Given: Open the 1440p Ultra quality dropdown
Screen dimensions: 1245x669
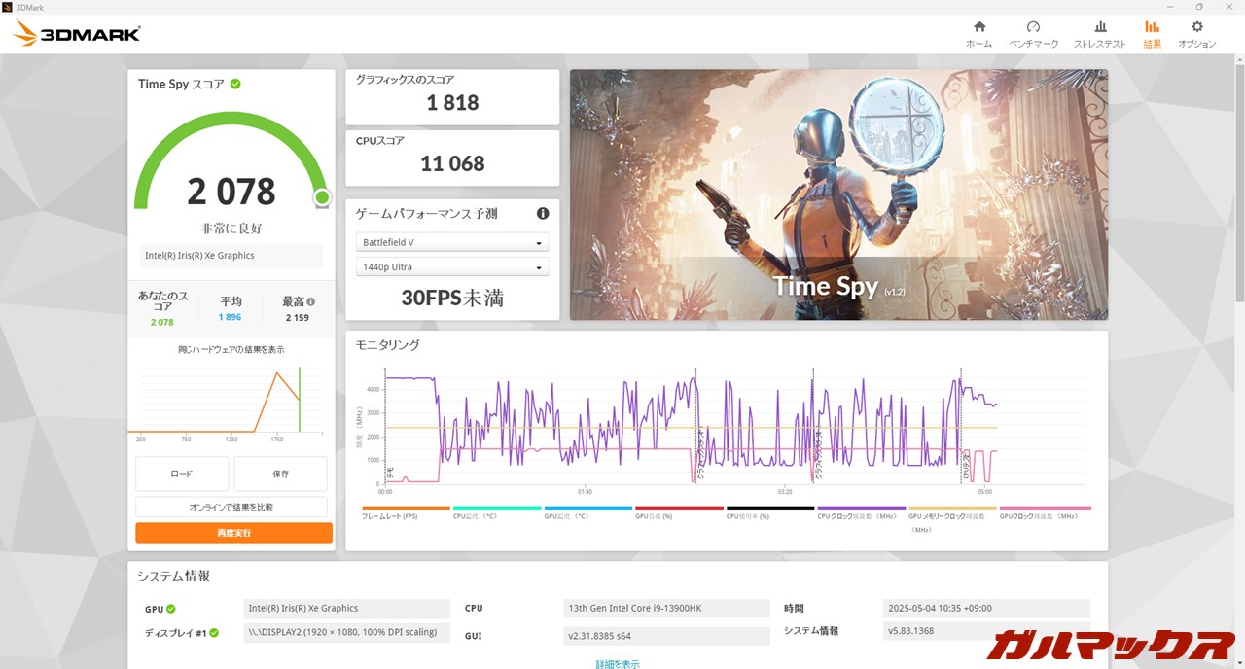Looking at the screenshot, I should (452, 267).
